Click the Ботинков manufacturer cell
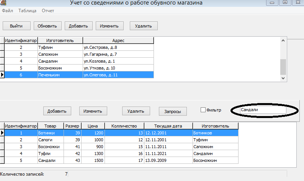 [x=216, y=133]
